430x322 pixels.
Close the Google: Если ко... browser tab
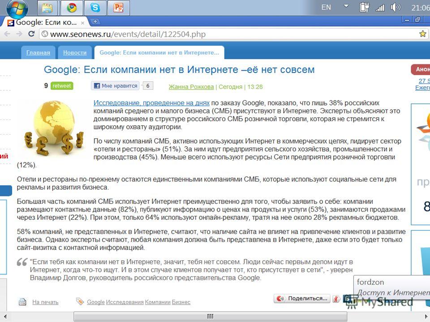(x=82, y=23)
